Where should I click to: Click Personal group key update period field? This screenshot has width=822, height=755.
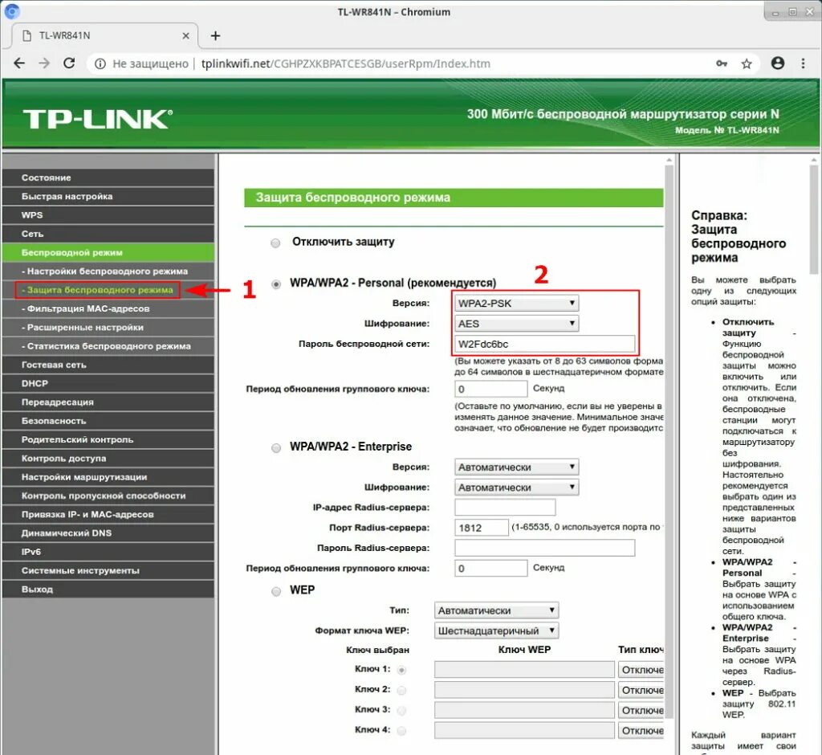click(x=490, y=389)
